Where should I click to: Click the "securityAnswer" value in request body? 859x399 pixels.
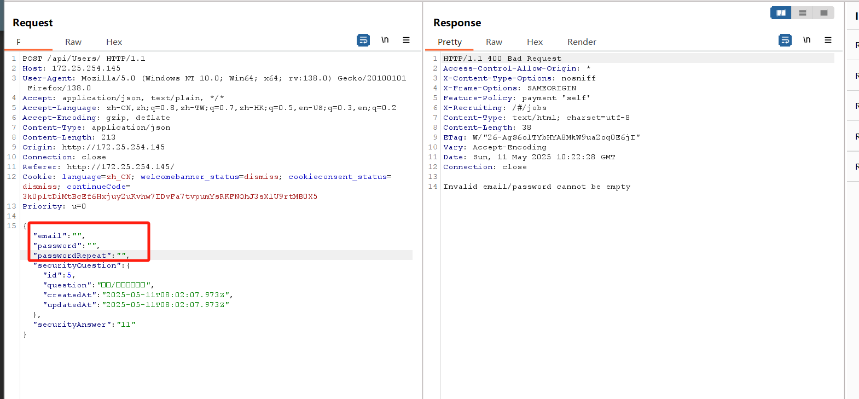click(x=126, y=325)
